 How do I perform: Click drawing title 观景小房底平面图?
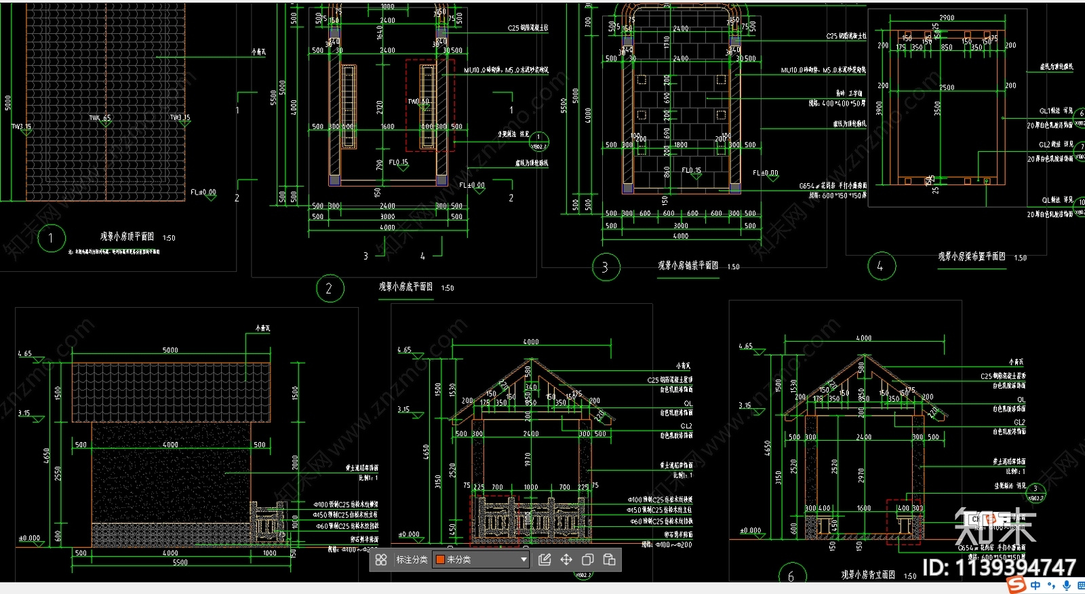406,287
